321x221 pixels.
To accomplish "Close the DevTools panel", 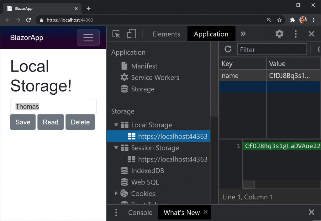I will coord(311,34).
